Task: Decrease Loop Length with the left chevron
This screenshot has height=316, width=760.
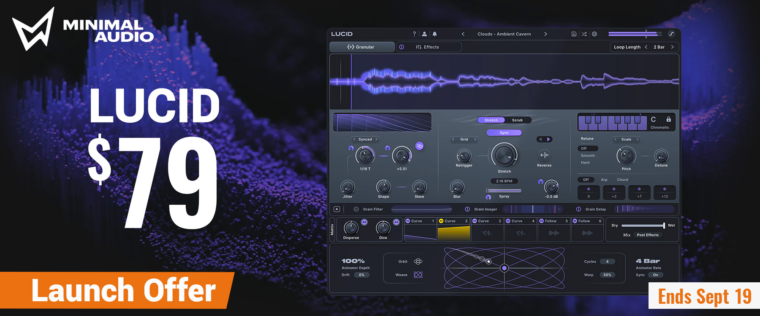Action: (646, 47)
